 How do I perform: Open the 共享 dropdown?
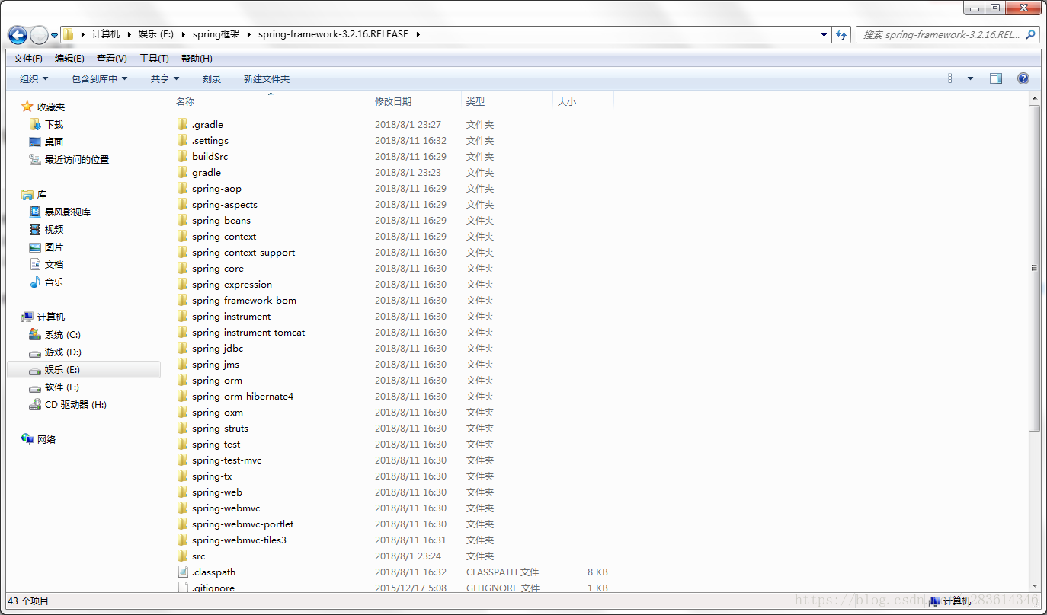[x=165, y=78]
